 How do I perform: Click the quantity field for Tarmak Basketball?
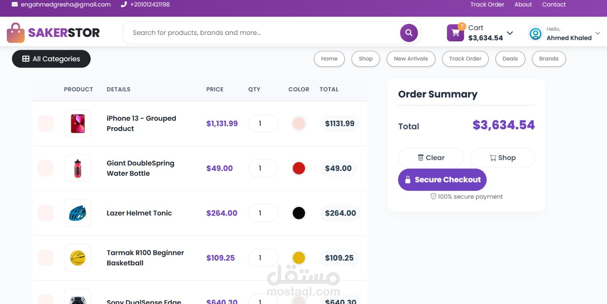pyautogui.click(x=263, y=258)
